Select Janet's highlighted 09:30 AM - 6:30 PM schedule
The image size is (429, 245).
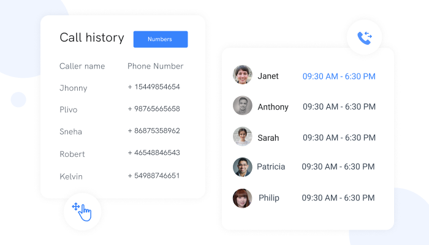[x=339, y=77]
